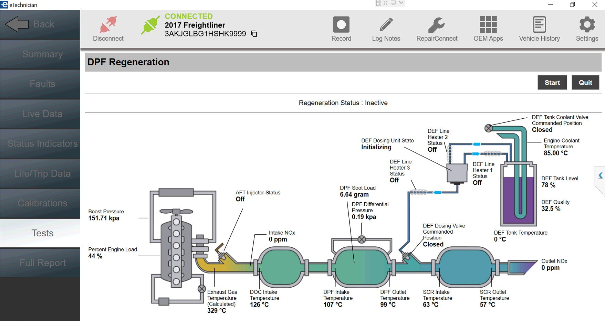Expand the right side panel chevron
The width and height of the screenshot is (605, 321).
point(601,175)
